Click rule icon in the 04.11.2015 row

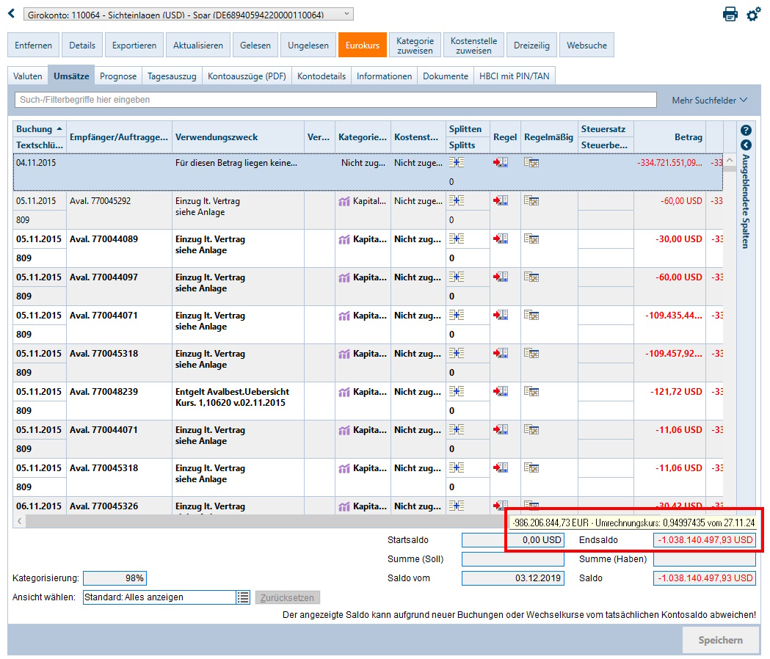pos(501,162)
